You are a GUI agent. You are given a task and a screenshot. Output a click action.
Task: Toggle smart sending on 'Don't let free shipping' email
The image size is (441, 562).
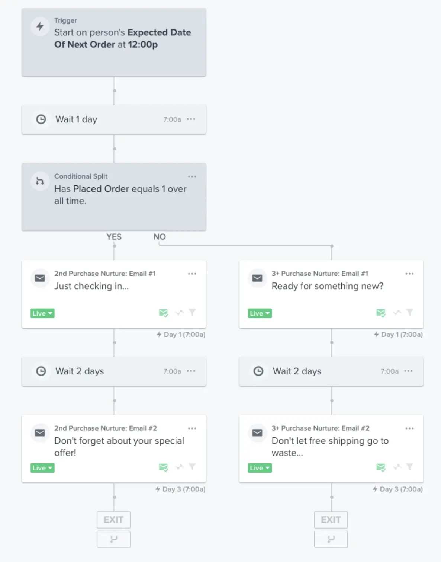click(x=381, y=467)
